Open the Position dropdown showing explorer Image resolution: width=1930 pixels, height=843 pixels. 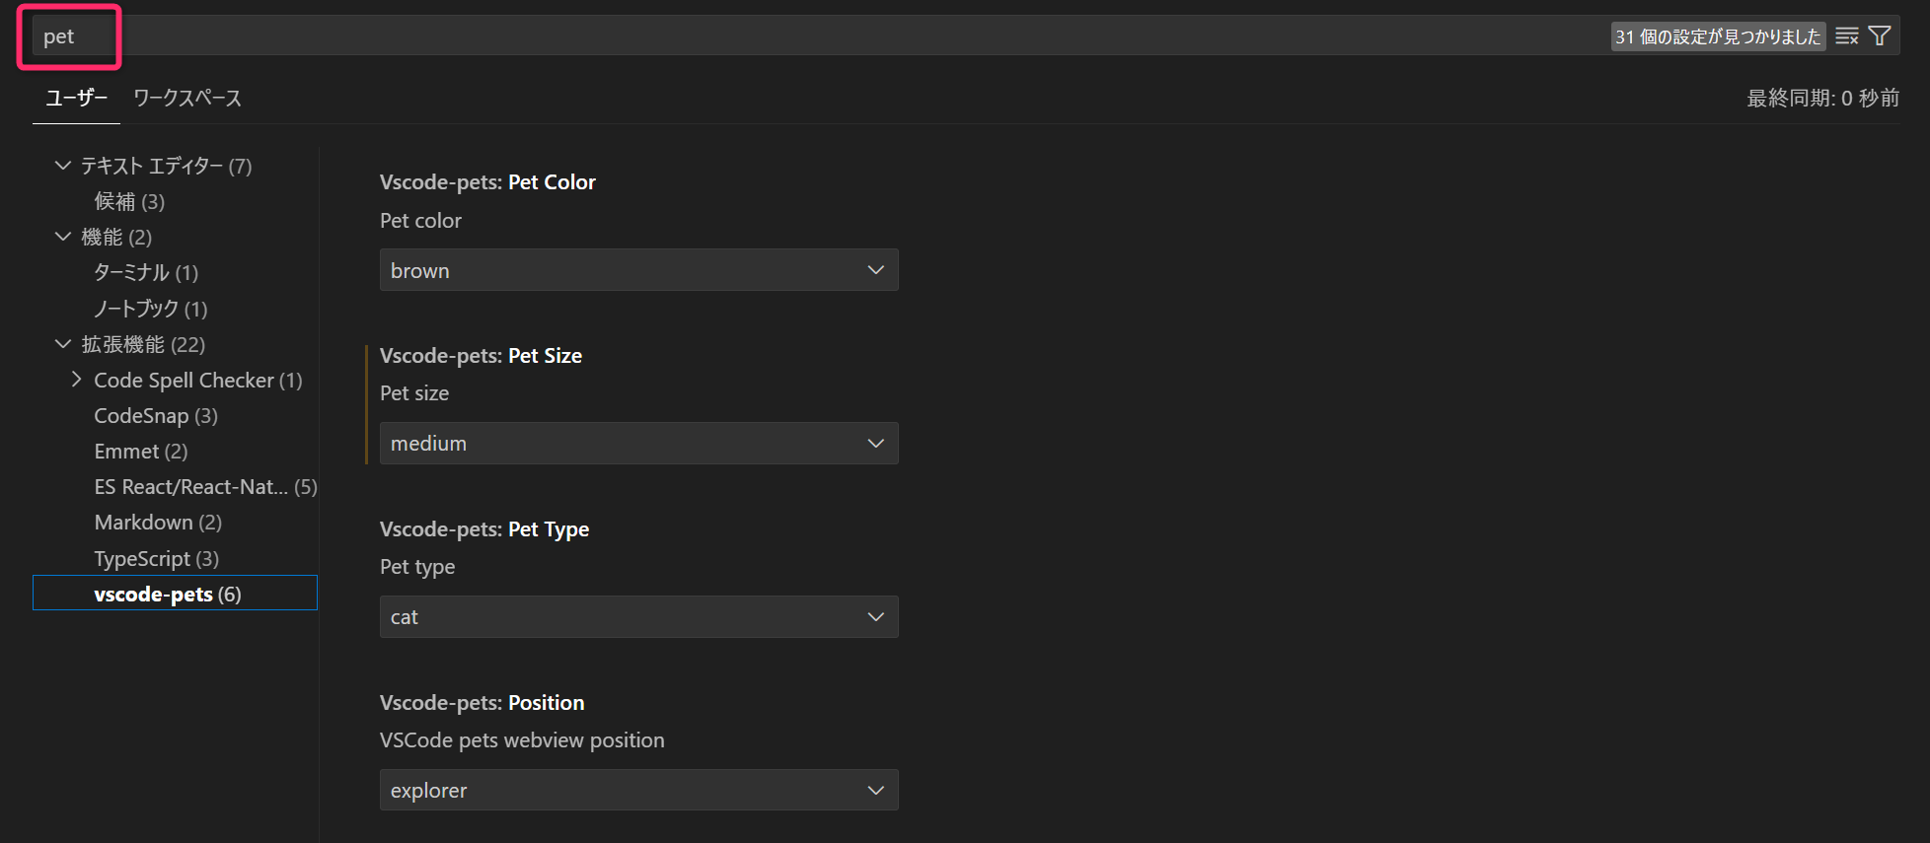pyautogui.click(x=638, y=791)
